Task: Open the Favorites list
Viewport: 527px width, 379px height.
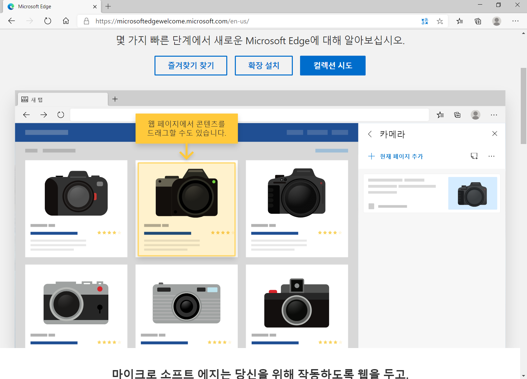Action: tap(459, 21)
